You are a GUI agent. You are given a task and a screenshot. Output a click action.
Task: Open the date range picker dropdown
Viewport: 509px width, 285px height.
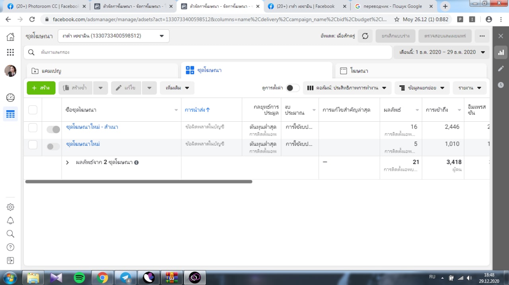pyautogui.click(x=441, y=52)
